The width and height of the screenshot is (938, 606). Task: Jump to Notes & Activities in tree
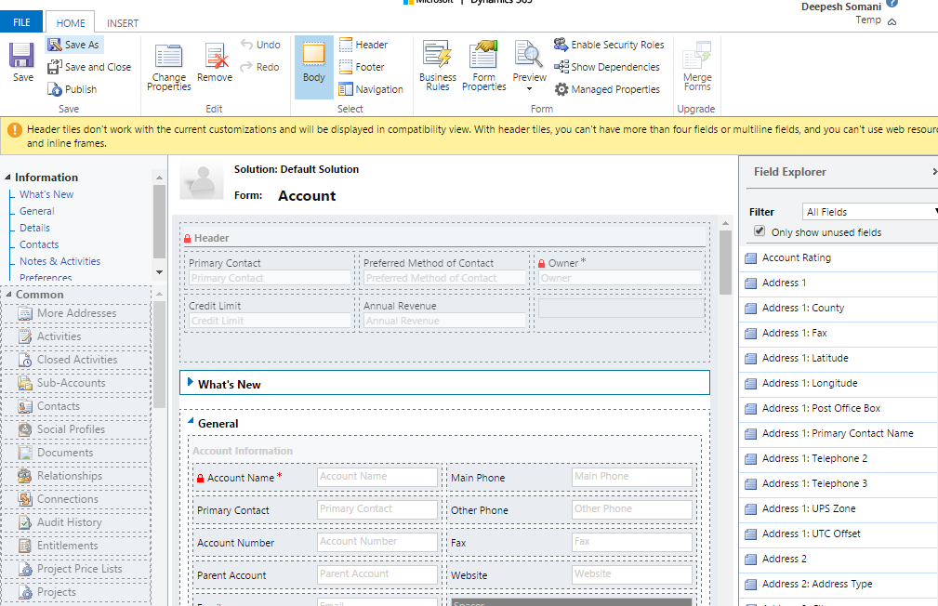click(x=59, y=261)
